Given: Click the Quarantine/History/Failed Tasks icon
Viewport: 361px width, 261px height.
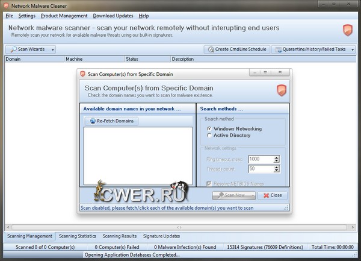Looking at the screenshot, I should (x=277, y=49).
